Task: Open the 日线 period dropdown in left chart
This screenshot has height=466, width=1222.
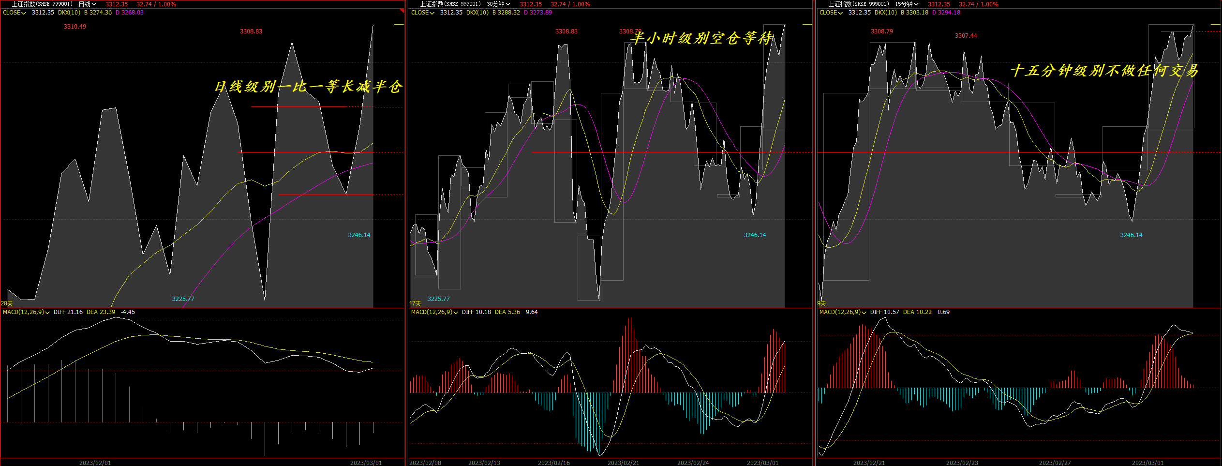Action: point(87,4)
